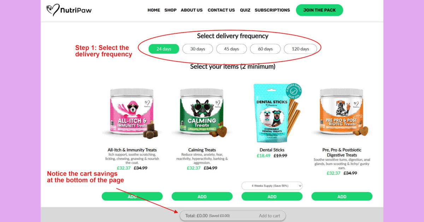424x222 pixels.
Task: Add All-Itch & Immunity Treats
Action: tap(132, 197)
